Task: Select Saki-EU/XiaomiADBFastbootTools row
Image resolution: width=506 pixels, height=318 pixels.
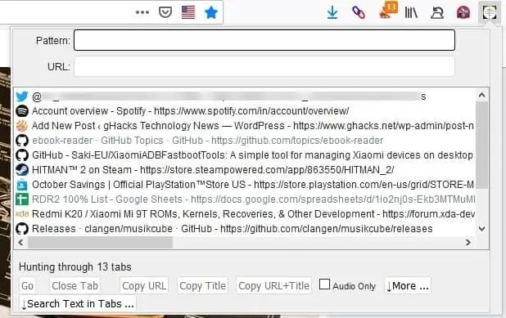Action: pyautogui.click(x=245, y=155)
